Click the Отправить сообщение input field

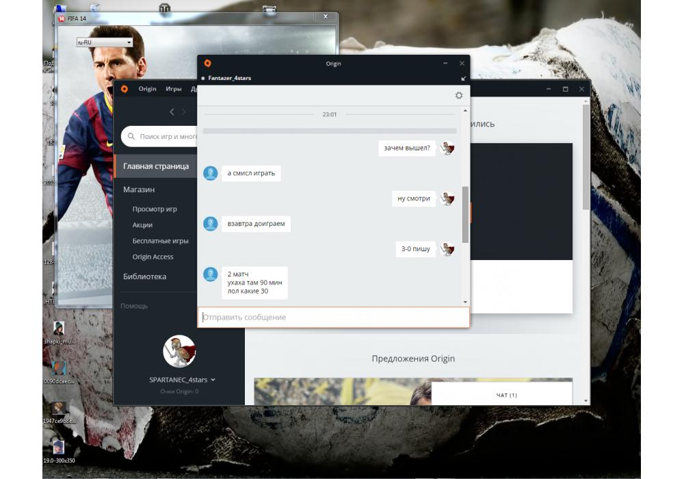[x=334, y=317]
